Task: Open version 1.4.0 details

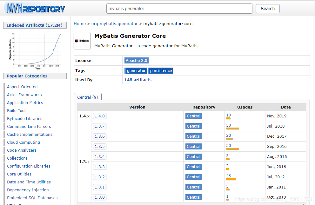Action: point(99,116)
